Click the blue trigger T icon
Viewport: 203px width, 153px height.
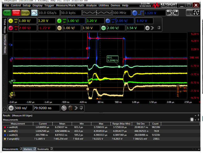point(135,13)
